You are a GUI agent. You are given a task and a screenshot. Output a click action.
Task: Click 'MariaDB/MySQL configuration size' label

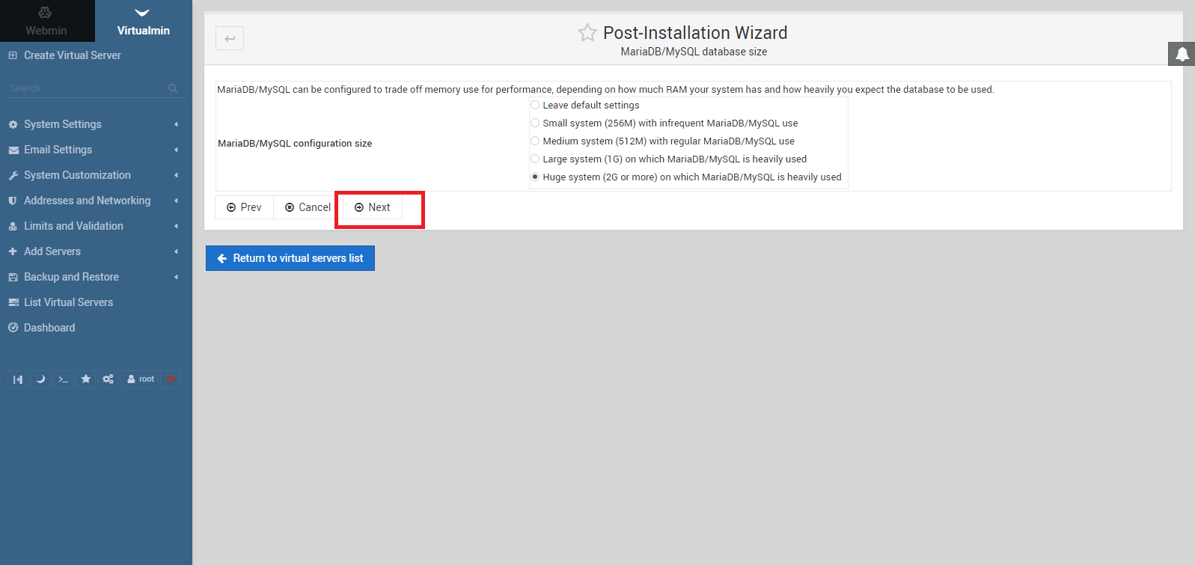pyautogui.click(x=295, y=144)
